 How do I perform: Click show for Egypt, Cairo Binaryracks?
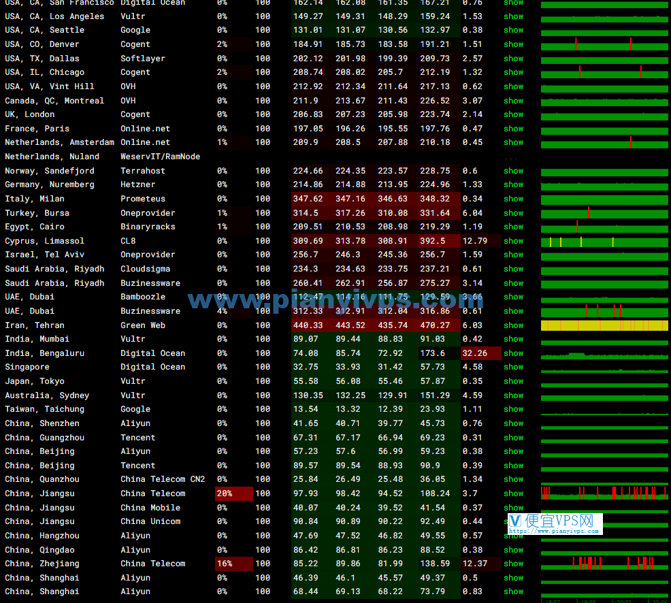[x=514, y=227]
